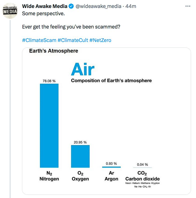Click the CO2 Carbon dioxide label

tap(142, 176)
